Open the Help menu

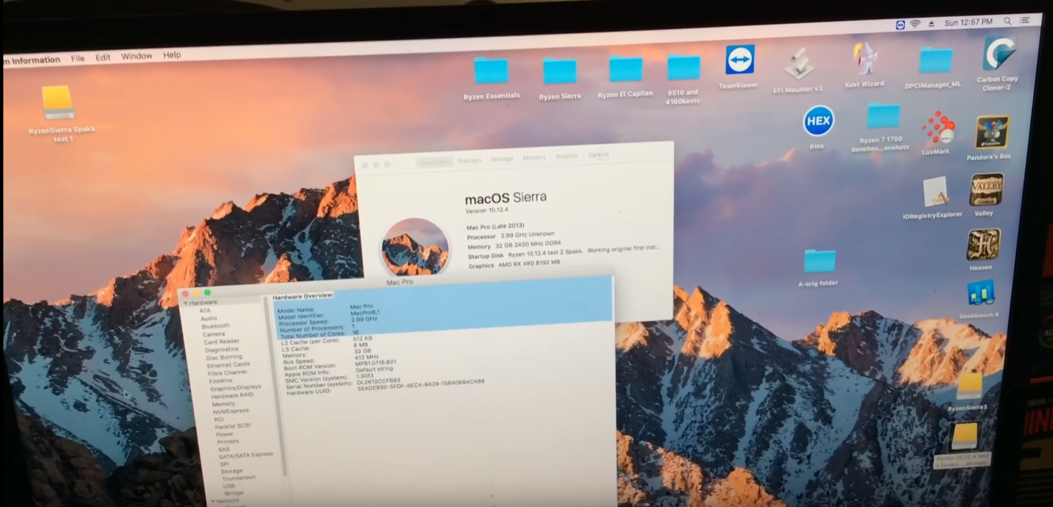coord(172,55)
